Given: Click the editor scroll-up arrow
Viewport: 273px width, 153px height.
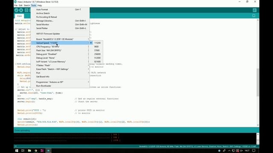Looking at the screenshot, I should pyautogui.click(x=258, y=20).
